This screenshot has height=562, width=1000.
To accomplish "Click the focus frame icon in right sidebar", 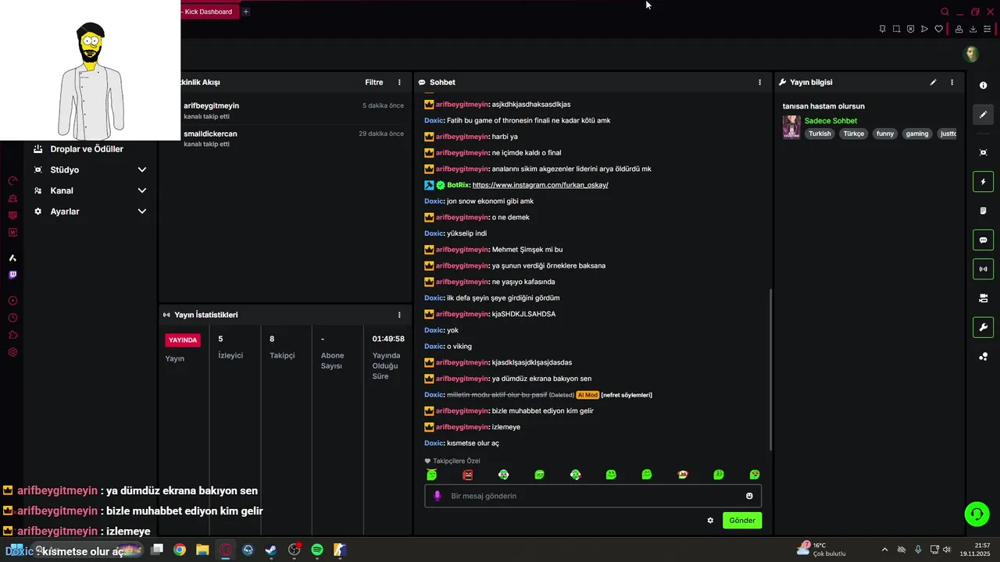I will 983,152.
